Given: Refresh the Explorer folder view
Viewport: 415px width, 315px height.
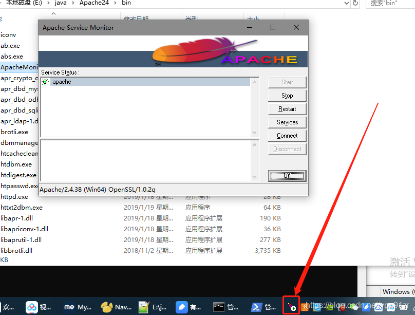Looking at the screenshot, I should 355,3.
